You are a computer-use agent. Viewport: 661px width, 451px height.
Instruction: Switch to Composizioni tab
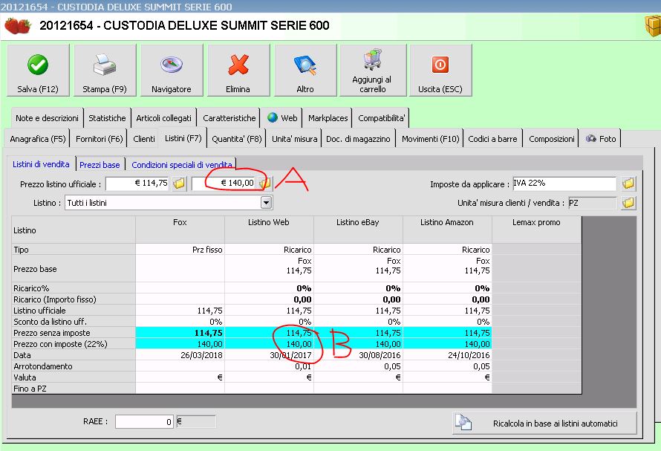pos(551,139)
